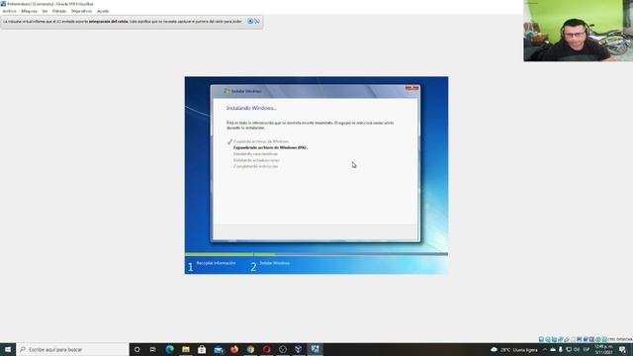Click the 'Recopilar información' step 1 label
The height and width of the screenshot is (356, 633).
coord(216,263)
